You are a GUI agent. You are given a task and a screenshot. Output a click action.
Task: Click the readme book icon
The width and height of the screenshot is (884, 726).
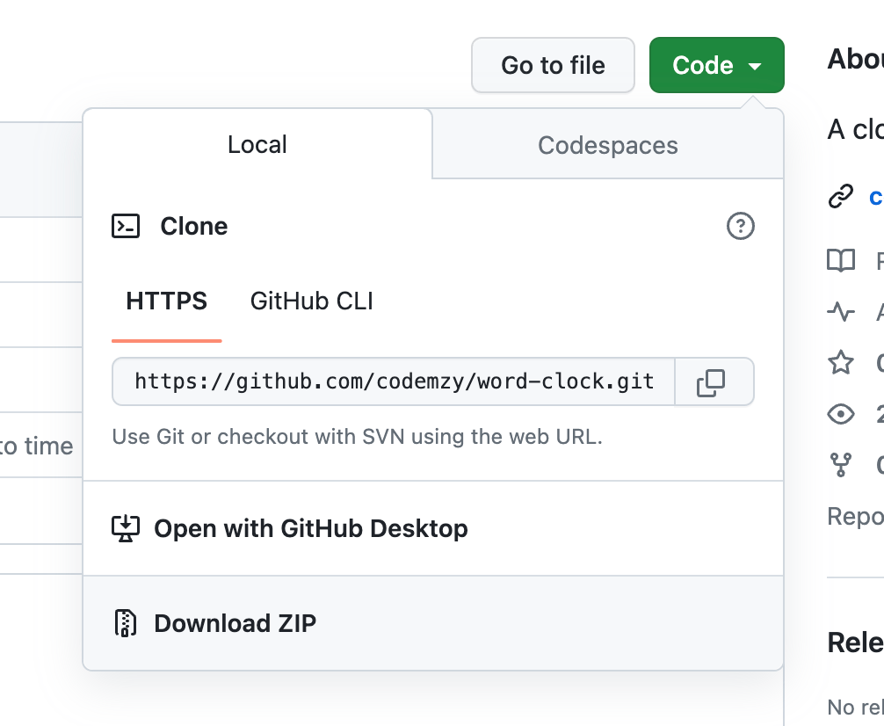pos(841,260)
